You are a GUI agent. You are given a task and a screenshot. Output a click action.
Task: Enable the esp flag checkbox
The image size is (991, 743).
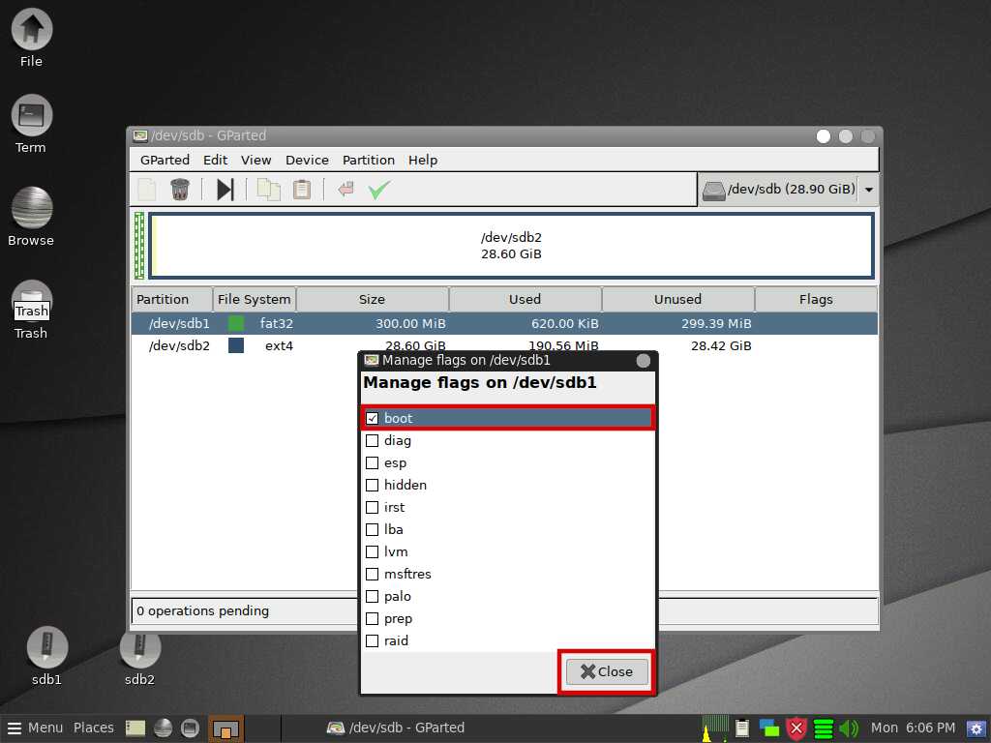coord(373,462)
